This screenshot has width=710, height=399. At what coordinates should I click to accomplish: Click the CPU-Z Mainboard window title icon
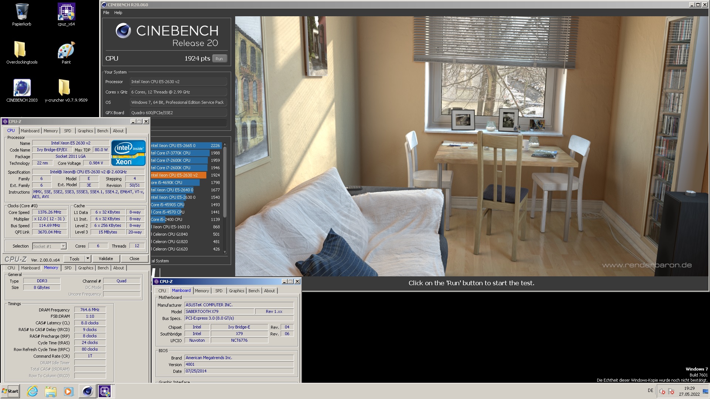[x=156, y=282]
